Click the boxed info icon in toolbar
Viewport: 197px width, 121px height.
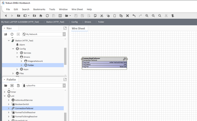60,16
